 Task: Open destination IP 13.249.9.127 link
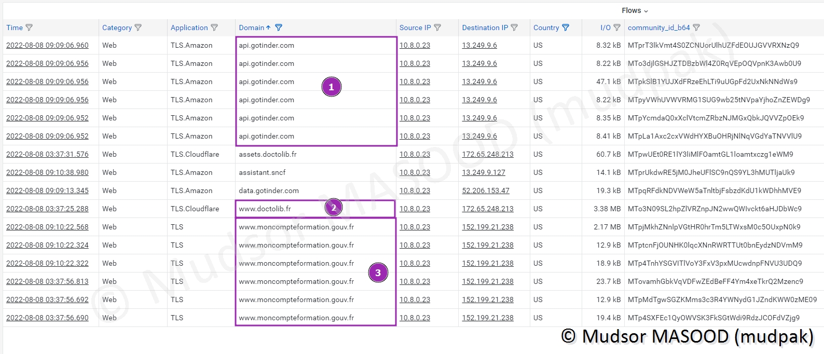(484, 172)
